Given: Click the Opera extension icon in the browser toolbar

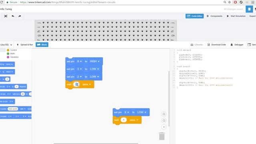Looking at the screenshot, I should point(235,2).
